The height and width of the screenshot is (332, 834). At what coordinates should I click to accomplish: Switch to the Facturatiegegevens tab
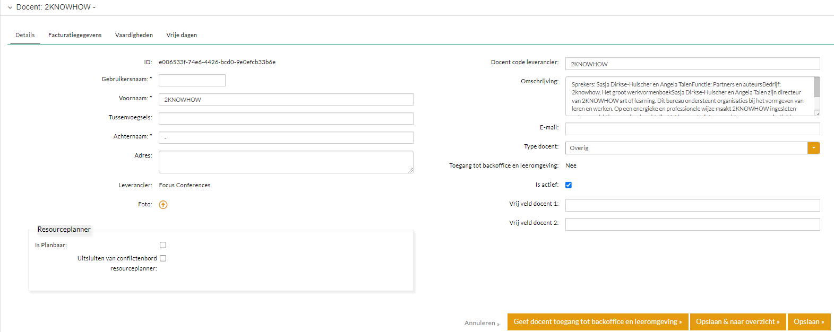click(x=75, y=35)
